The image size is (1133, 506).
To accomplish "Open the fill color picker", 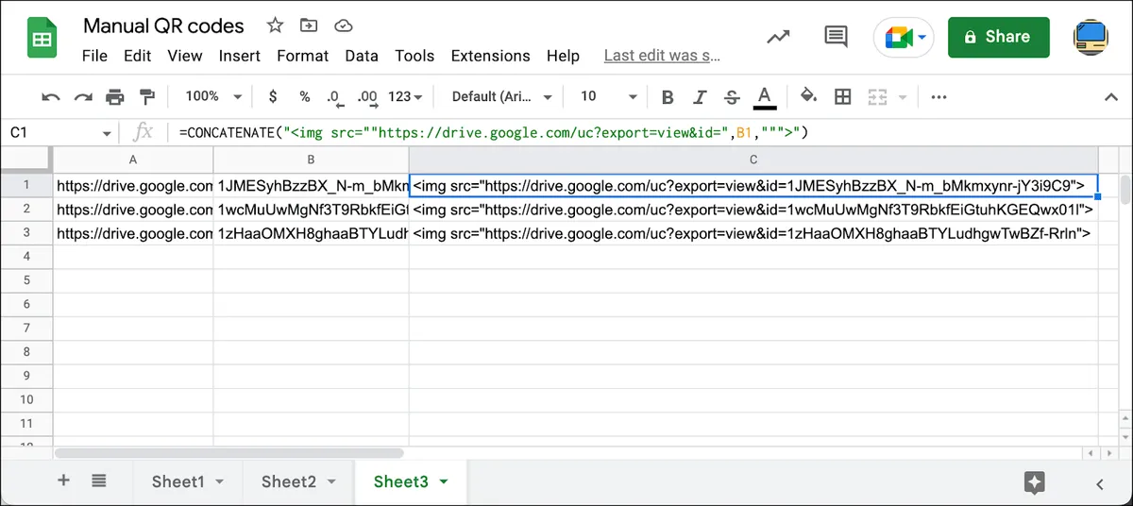I will (x=808, y=96).
